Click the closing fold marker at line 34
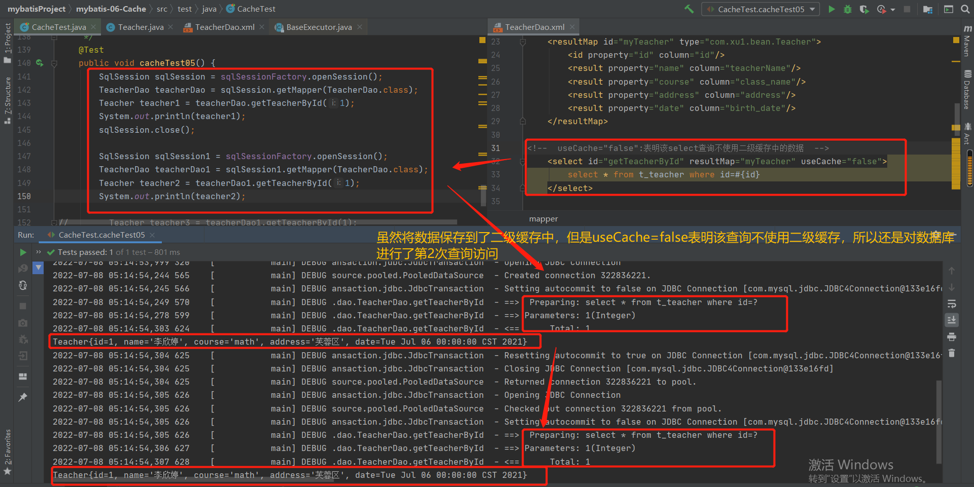 coord(523,188)
